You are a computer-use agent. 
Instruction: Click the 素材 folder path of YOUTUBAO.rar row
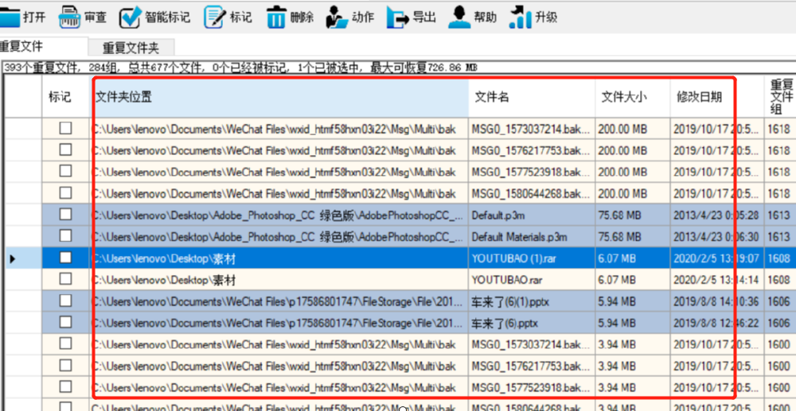[164, 280]
